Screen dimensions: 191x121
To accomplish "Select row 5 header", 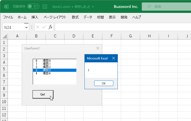I will click(4, 69).
